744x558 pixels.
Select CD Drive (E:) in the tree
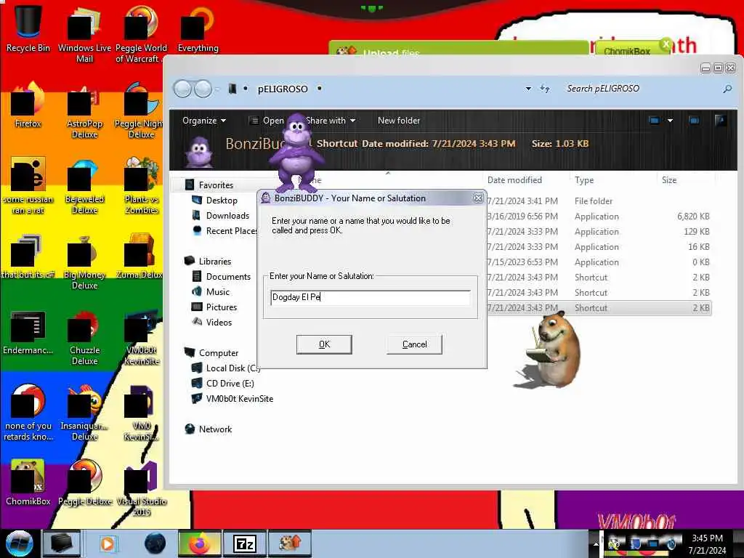(x=230, y=384)
